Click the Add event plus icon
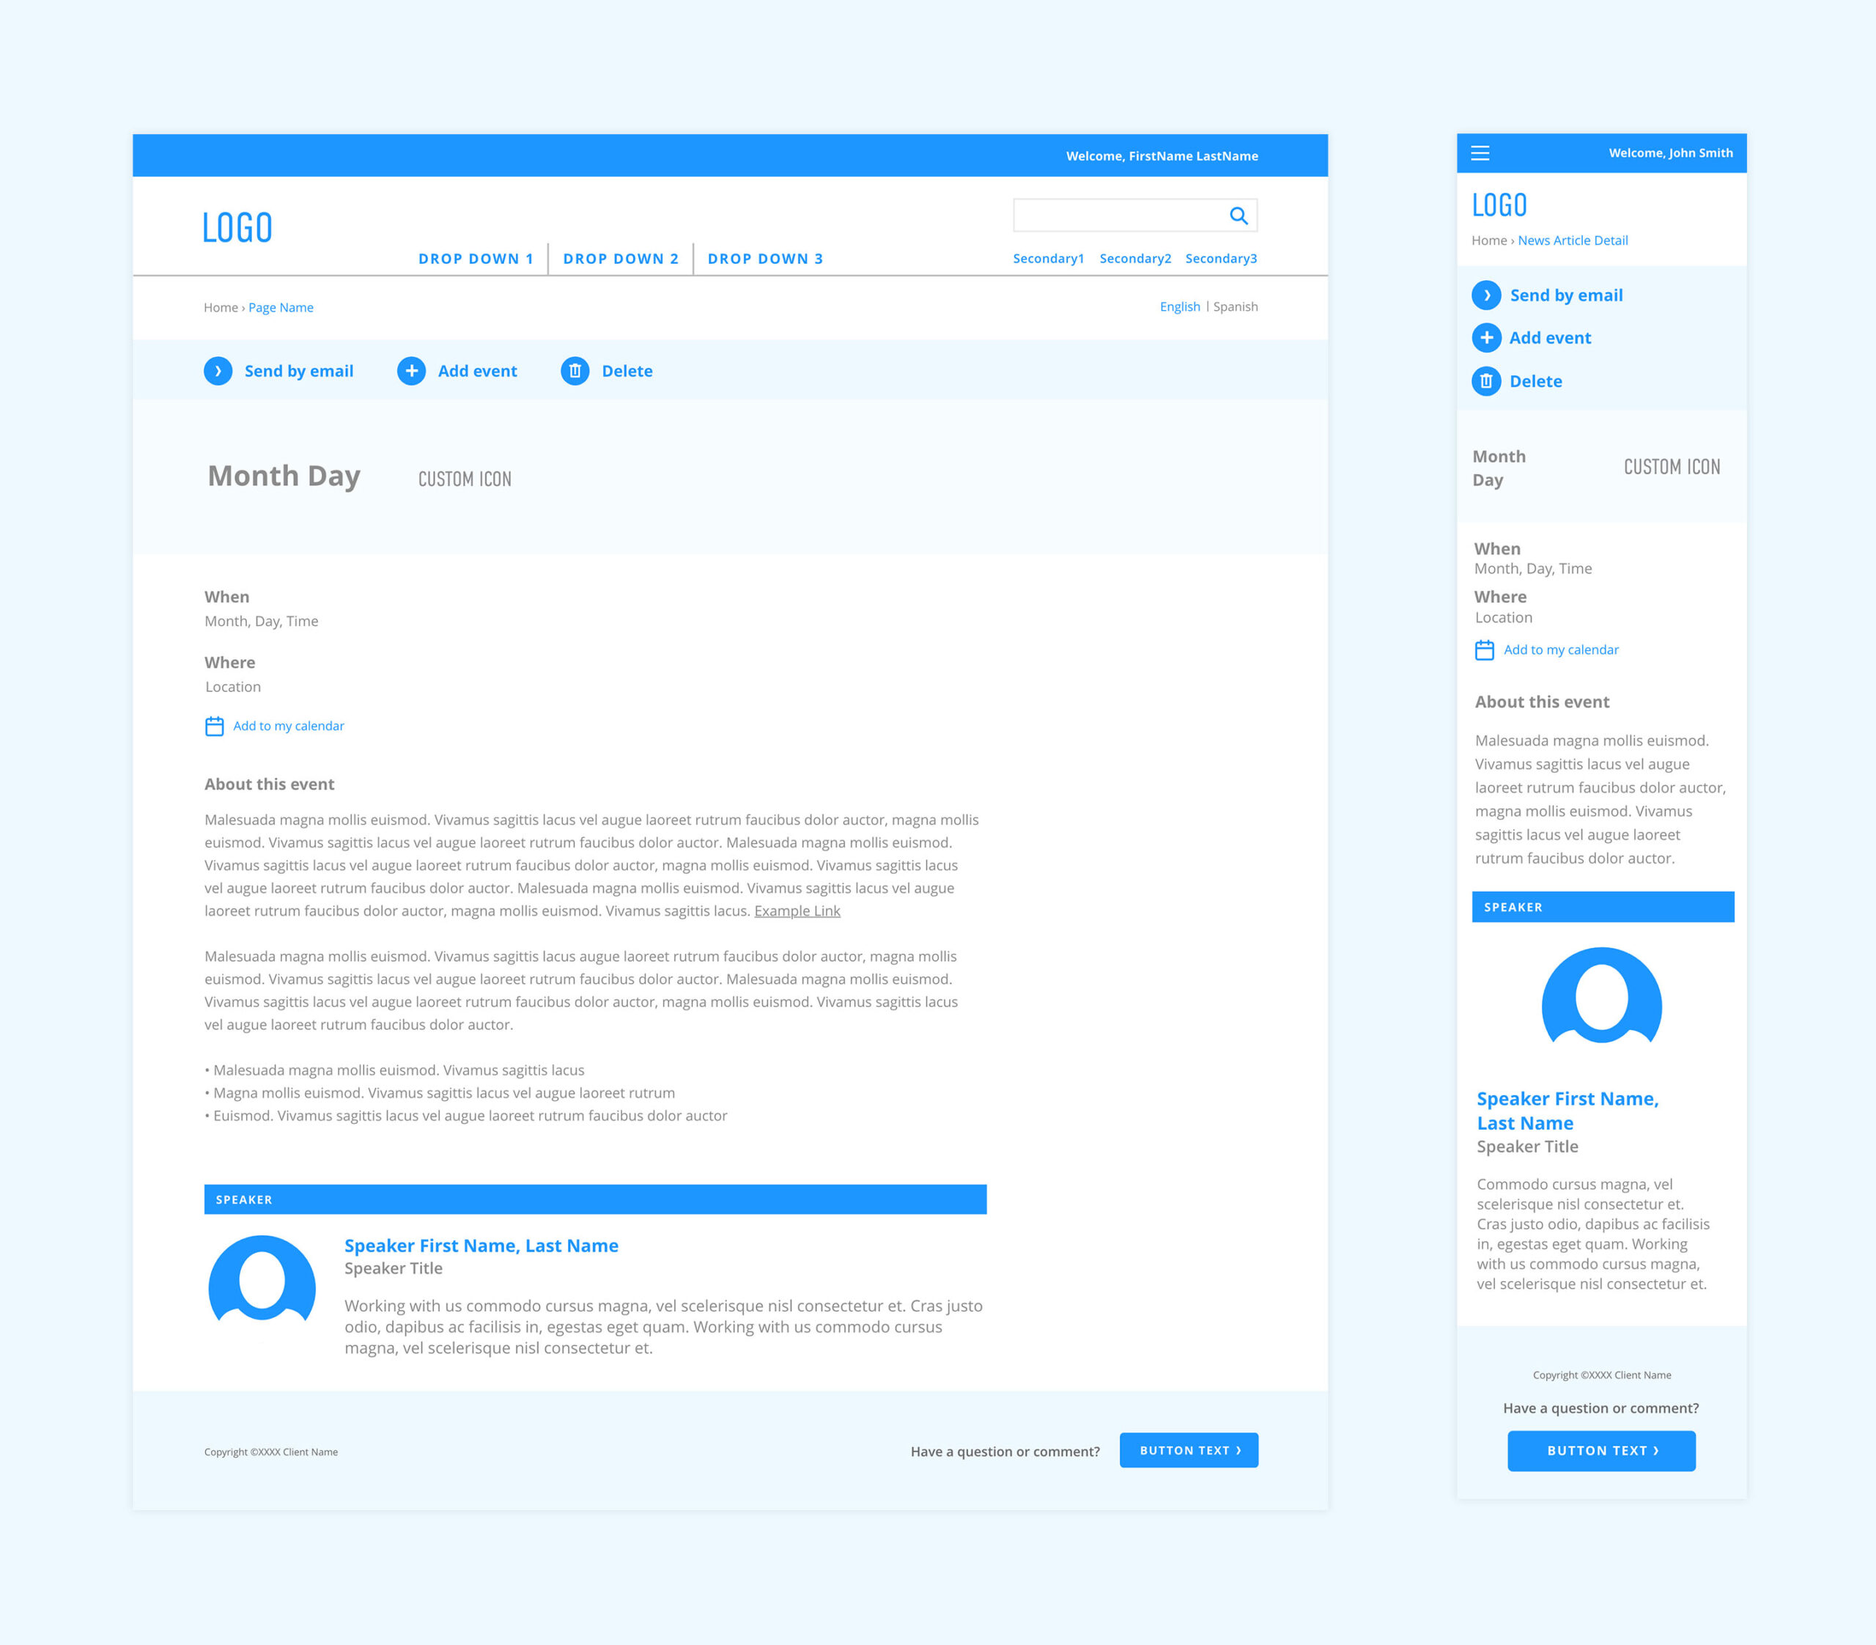 [413, 370]
